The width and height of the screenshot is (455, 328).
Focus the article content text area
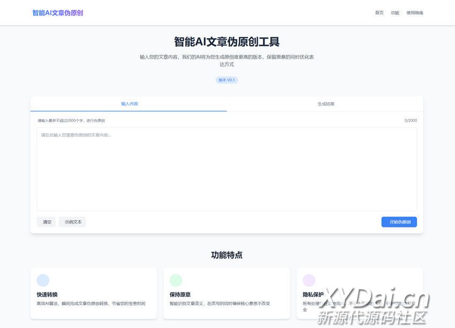pos(226,169)
